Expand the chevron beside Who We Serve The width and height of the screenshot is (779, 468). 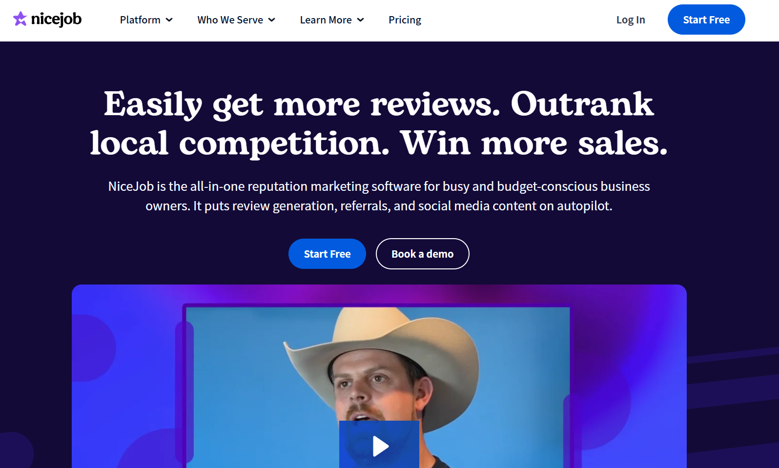pyautogui.click(x=272, y=20)
